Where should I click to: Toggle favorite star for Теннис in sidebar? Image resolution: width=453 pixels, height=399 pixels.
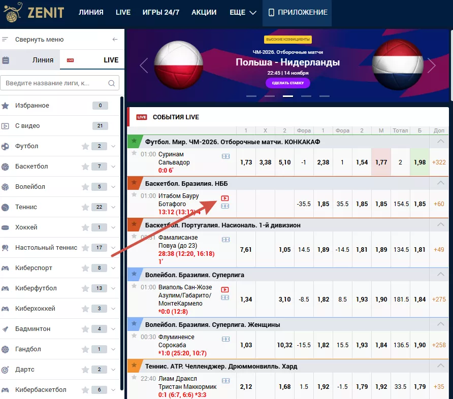[x=85, y=207]
